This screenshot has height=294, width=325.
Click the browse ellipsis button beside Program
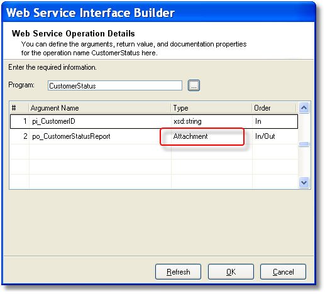point(194,85)
